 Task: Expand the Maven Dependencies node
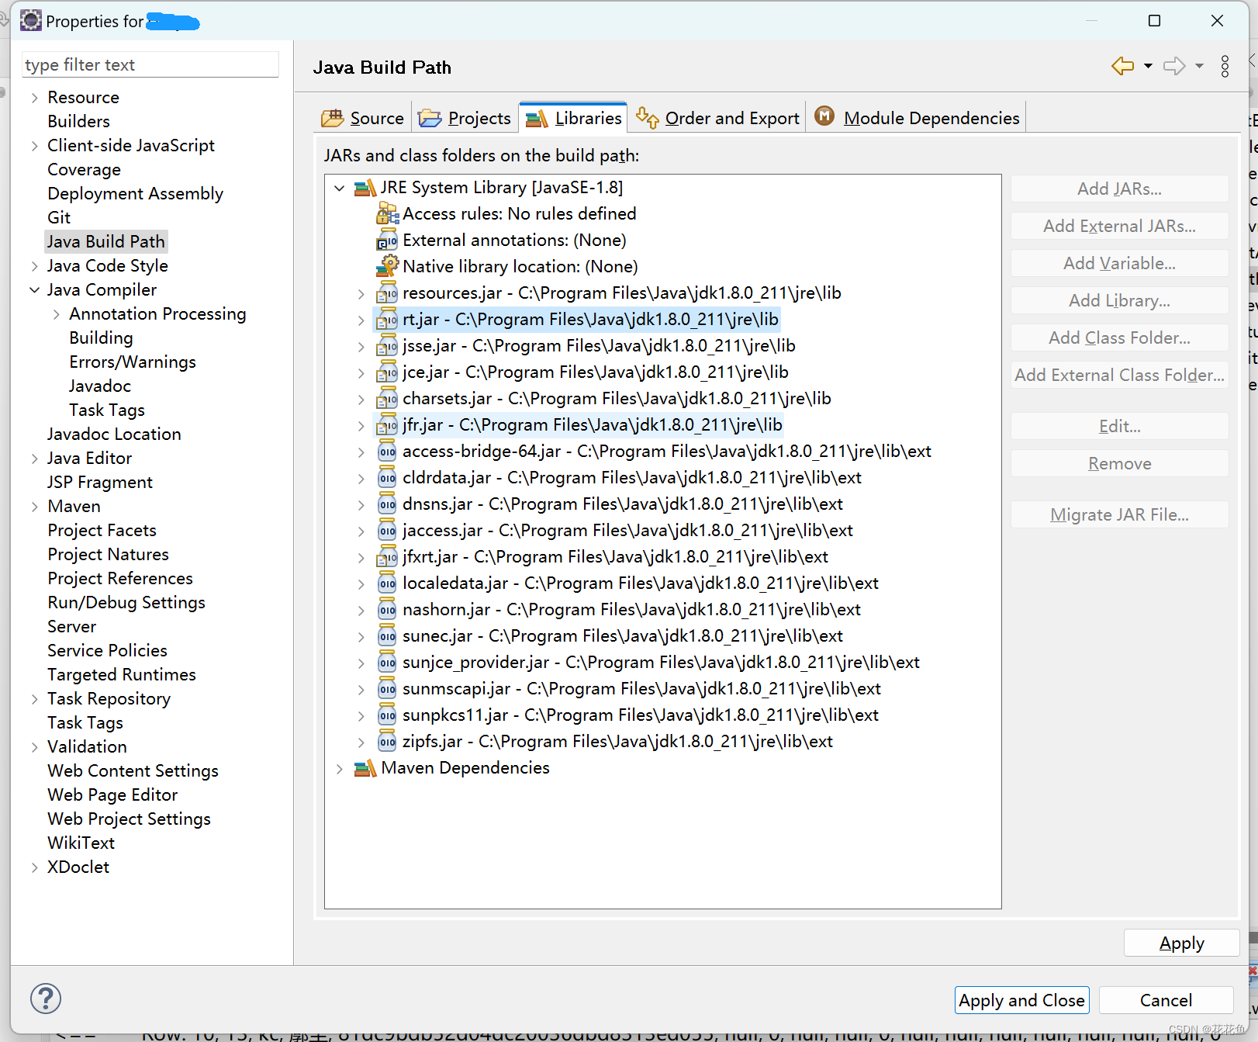[x=340, y=768]
